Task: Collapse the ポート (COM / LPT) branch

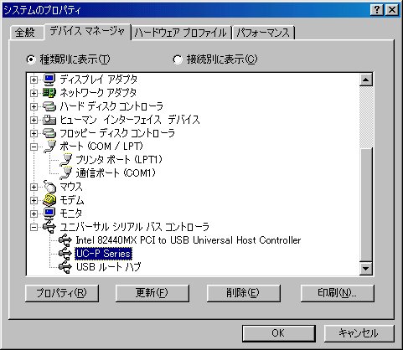Action: coord(34,147)
